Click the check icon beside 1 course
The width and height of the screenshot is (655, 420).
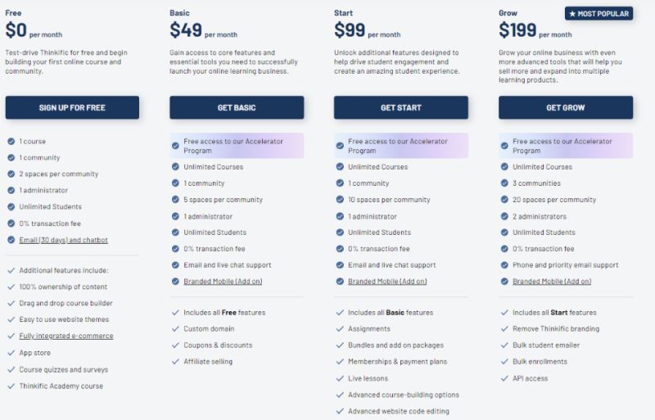[x=11, y=142]
